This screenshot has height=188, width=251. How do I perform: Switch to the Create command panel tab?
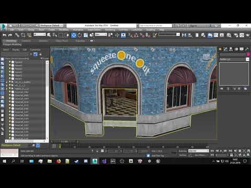[220, 49]
